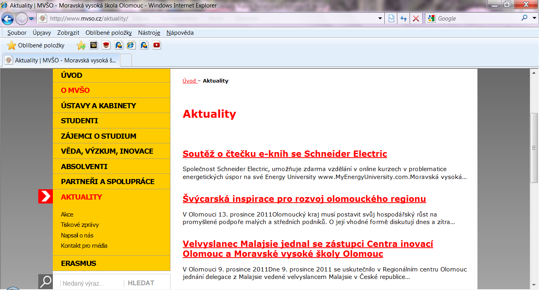Open STUDENTI sidebar item
This screenshot has height=290, width=539.
pos(112,121)
